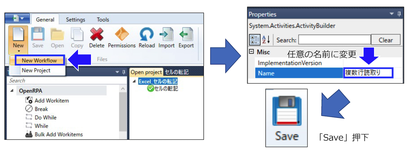Click the Copy icon in the ribbon
Image resolution: width=410 pixels, height=153 pixels.
[x=77, y=34]
